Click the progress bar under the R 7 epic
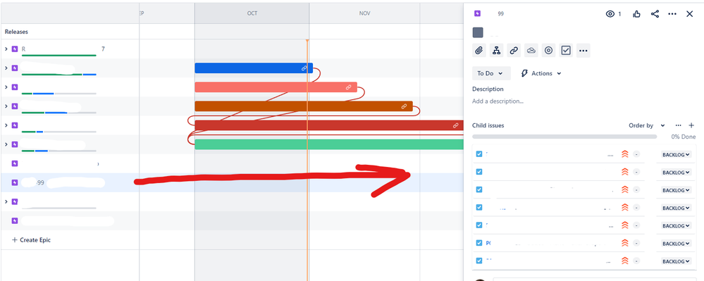The height and width of the screenshot is (281, 704). (58, 55)
